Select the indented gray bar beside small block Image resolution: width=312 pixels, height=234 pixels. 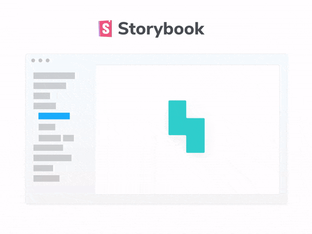[50, 138]
